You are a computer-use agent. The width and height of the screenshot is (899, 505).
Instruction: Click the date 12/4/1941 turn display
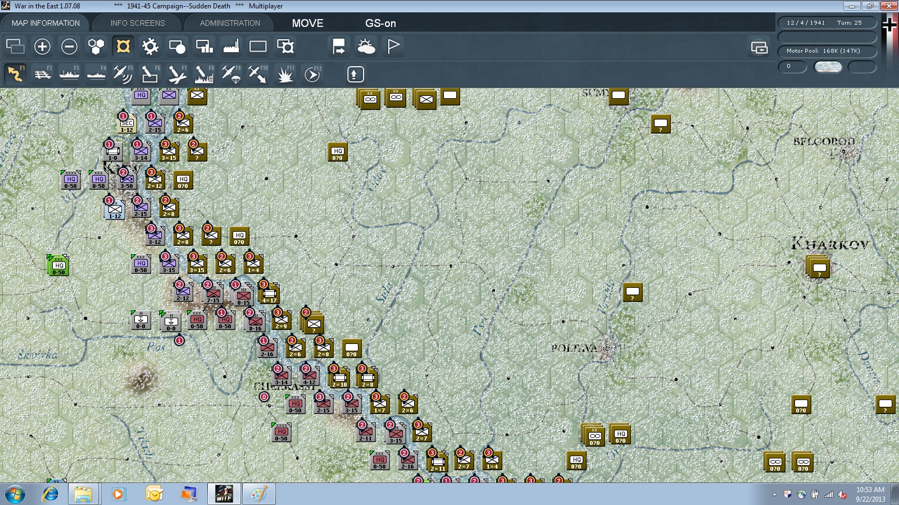tap(827, 23)
